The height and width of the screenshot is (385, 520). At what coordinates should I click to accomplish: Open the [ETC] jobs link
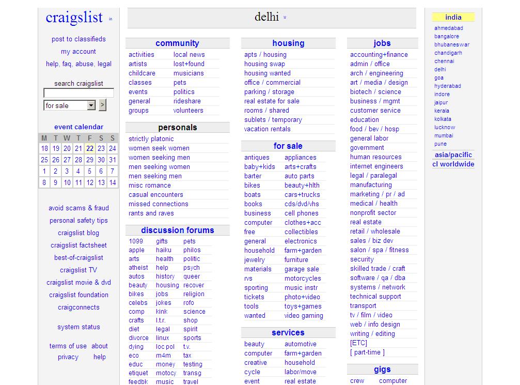point(358,343)
